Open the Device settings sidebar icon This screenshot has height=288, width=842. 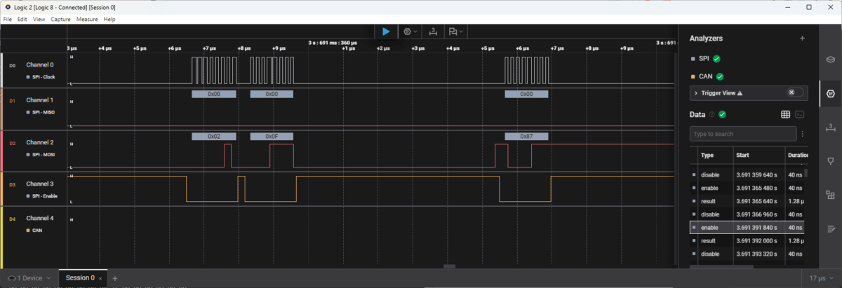coord(830,60)
